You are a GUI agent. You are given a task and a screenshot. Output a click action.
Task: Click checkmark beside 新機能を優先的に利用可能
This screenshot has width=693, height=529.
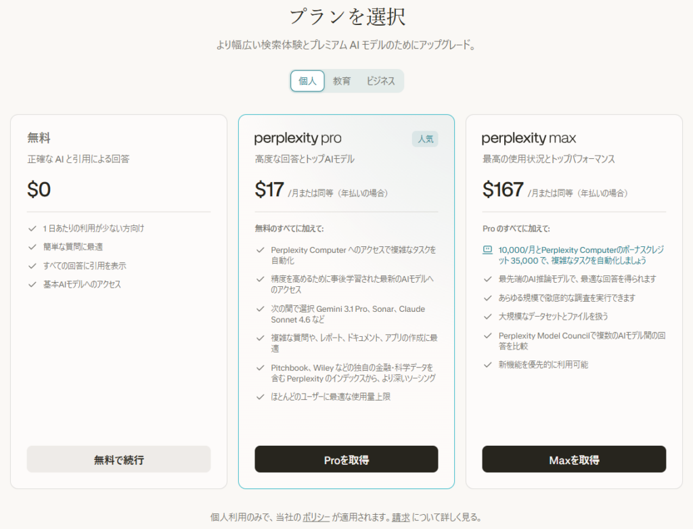[x=487, y=365]
